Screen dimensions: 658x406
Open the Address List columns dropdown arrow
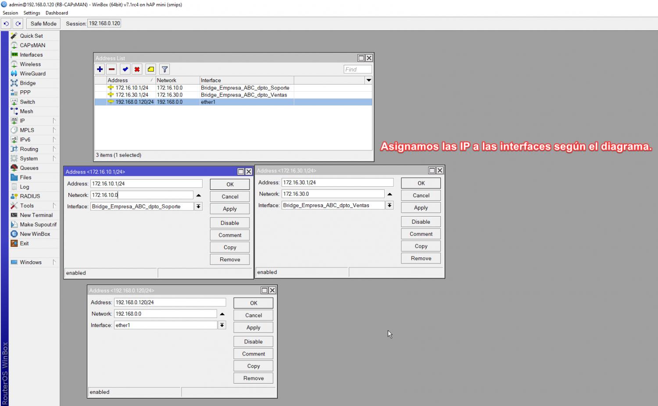coord(368,80)
